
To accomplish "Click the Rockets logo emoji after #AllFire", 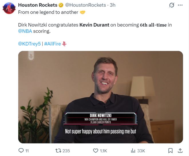I will pyautogui.click(x=64, y=44).
